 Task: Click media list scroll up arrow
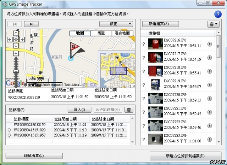click(218, 33)
